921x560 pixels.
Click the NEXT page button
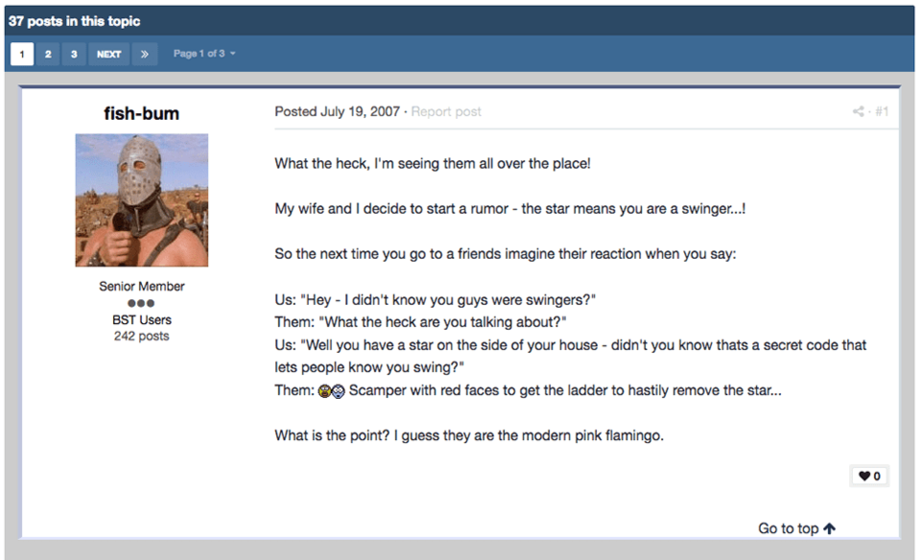[108, 54]
